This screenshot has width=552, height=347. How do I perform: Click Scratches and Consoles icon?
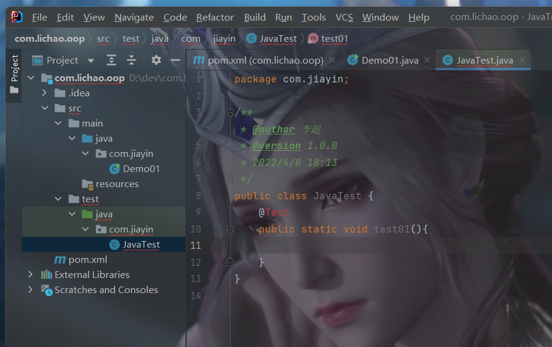point(47,290)
